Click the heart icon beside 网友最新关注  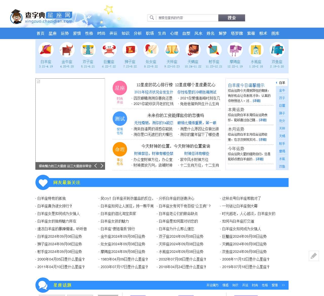(43, 182)
